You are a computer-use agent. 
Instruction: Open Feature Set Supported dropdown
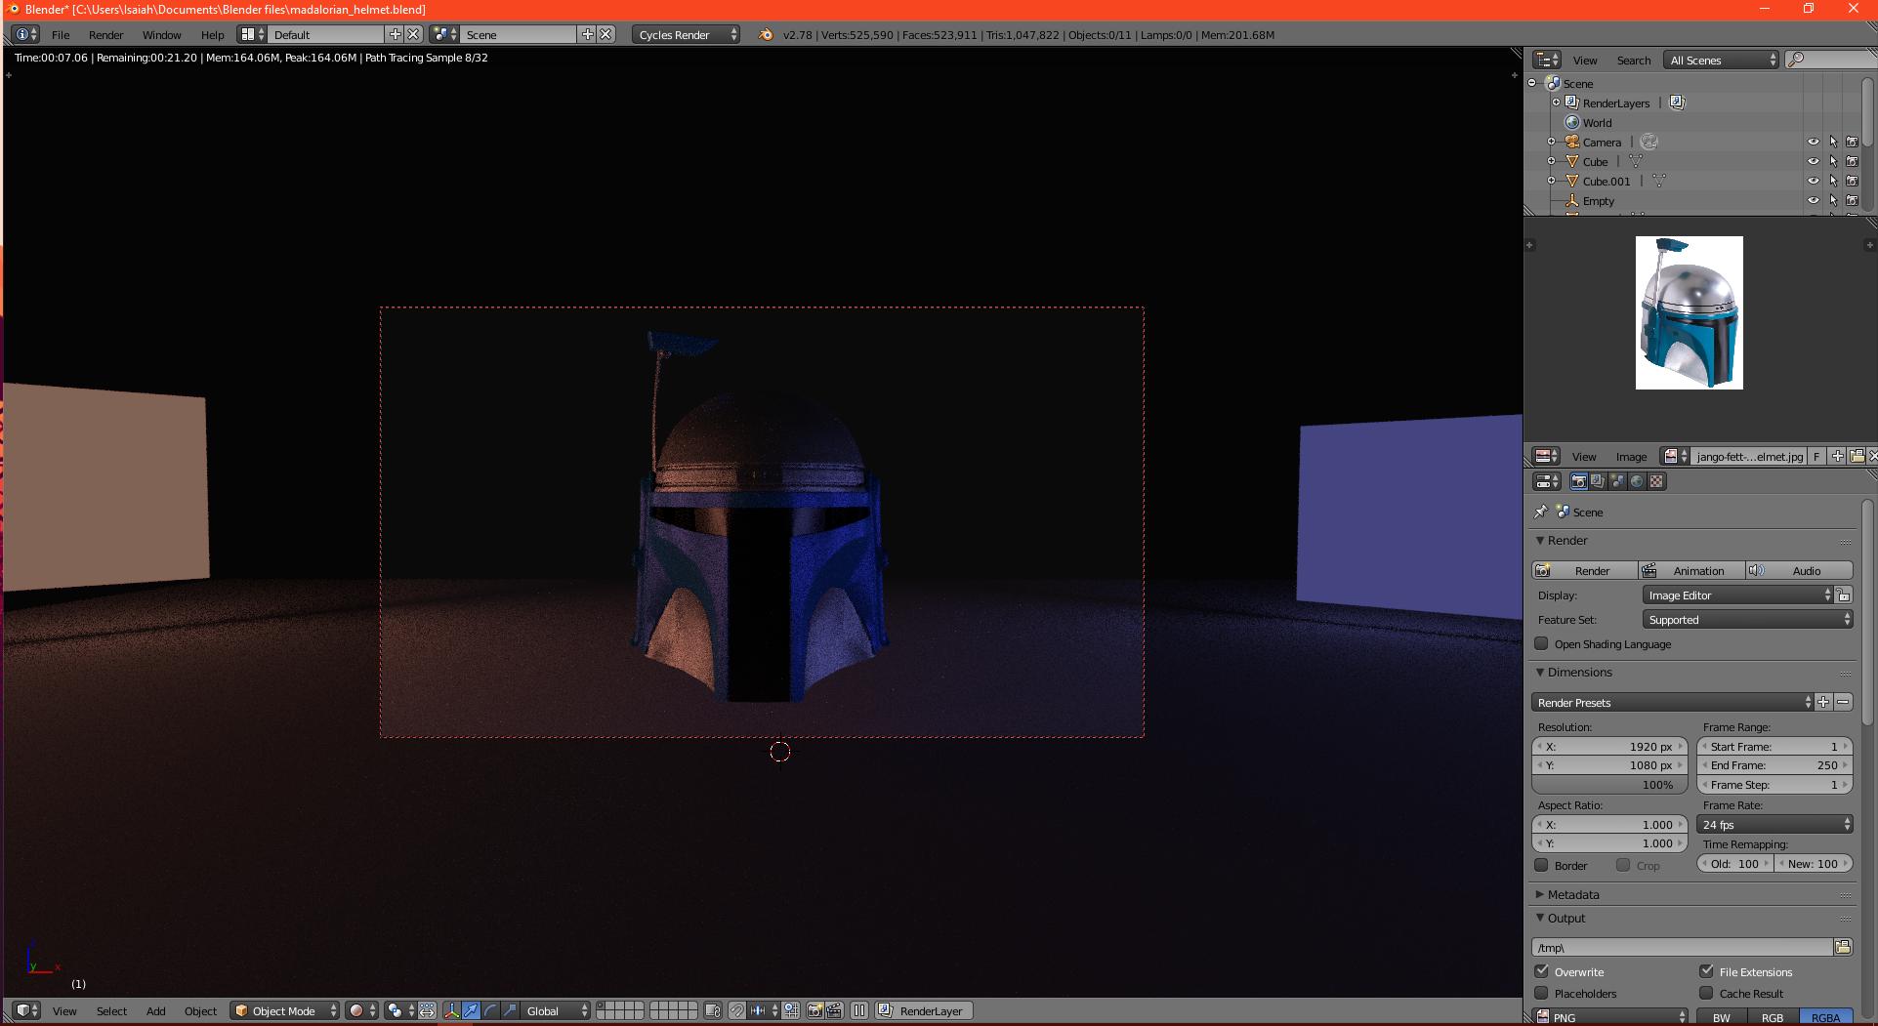coord(1747,619)
